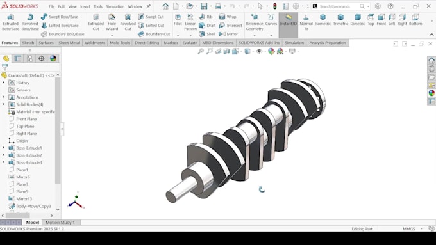Switch to Trimetric view
The height and width of the screenshot is (245, 436).
coord(340,20)
